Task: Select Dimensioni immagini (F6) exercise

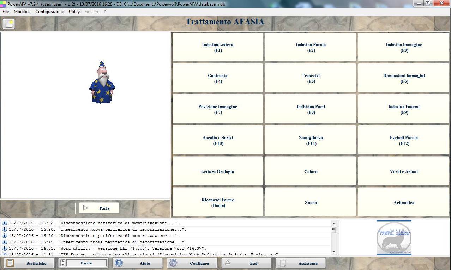Action: [404, 78]
